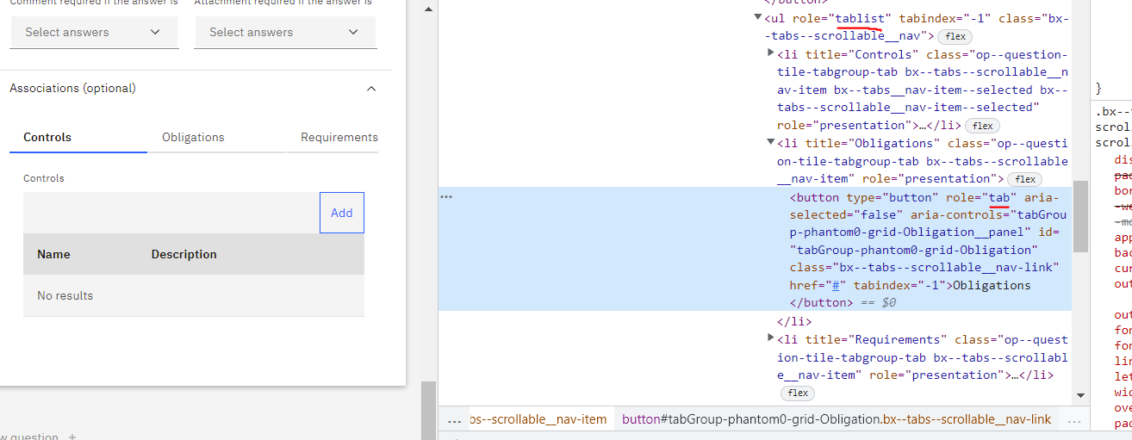Image resolution: width=1132 pixels, height=440 pixels.
Task: Click the left breadcrumb overflow ellipsis
Action: (455, 420)
